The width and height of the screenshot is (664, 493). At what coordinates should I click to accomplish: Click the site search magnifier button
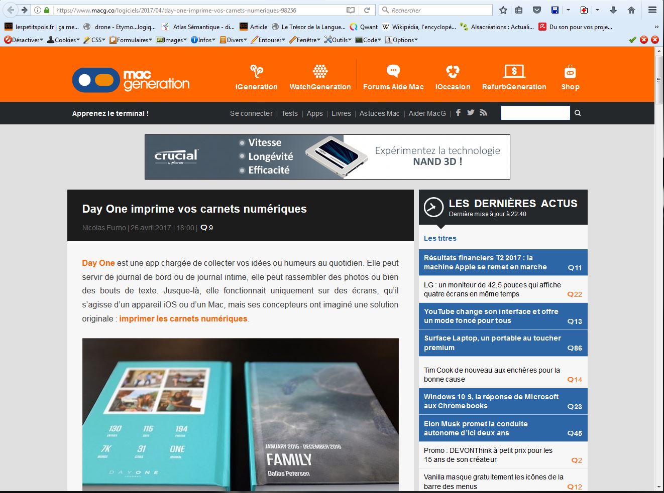(578, 113)
